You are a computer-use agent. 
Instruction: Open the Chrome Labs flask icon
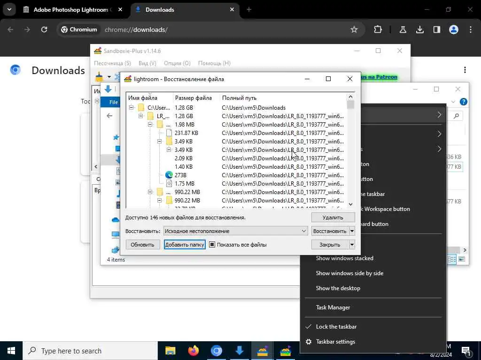click(x=403, y=30)
